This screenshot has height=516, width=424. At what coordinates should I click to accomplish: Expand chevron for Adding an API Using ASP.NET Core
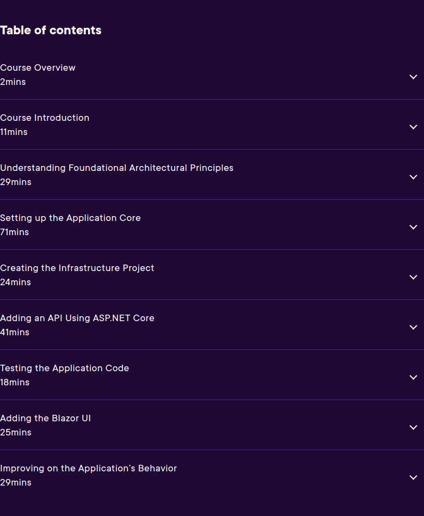(413, 327)
